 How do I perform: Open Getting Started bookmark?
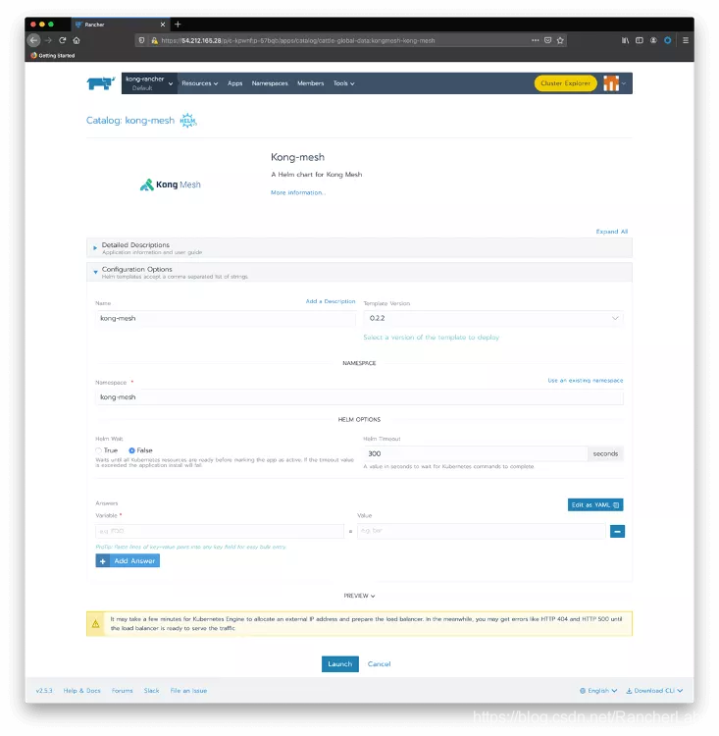pyautogui.click(x=53, y=55)
